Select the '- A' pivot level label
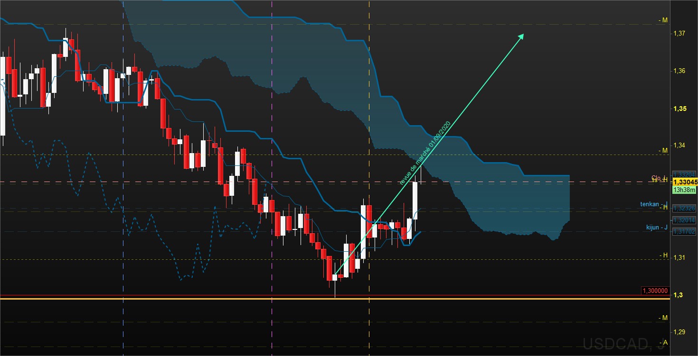Image resolution: width=698 pixels, height=356 pixels. click(663, 342)
